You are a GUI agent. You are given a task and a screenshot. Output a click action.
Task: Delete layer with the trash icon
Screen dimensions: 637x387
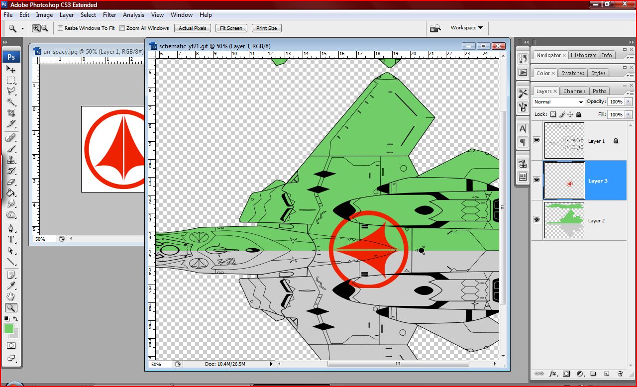coord(620,374)
